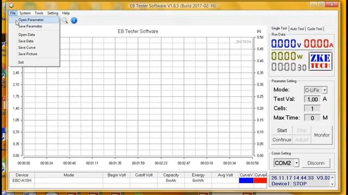Switch to the Auto Test tab
The height and width of the screenshot is (195, 348).
pos(297,29)
